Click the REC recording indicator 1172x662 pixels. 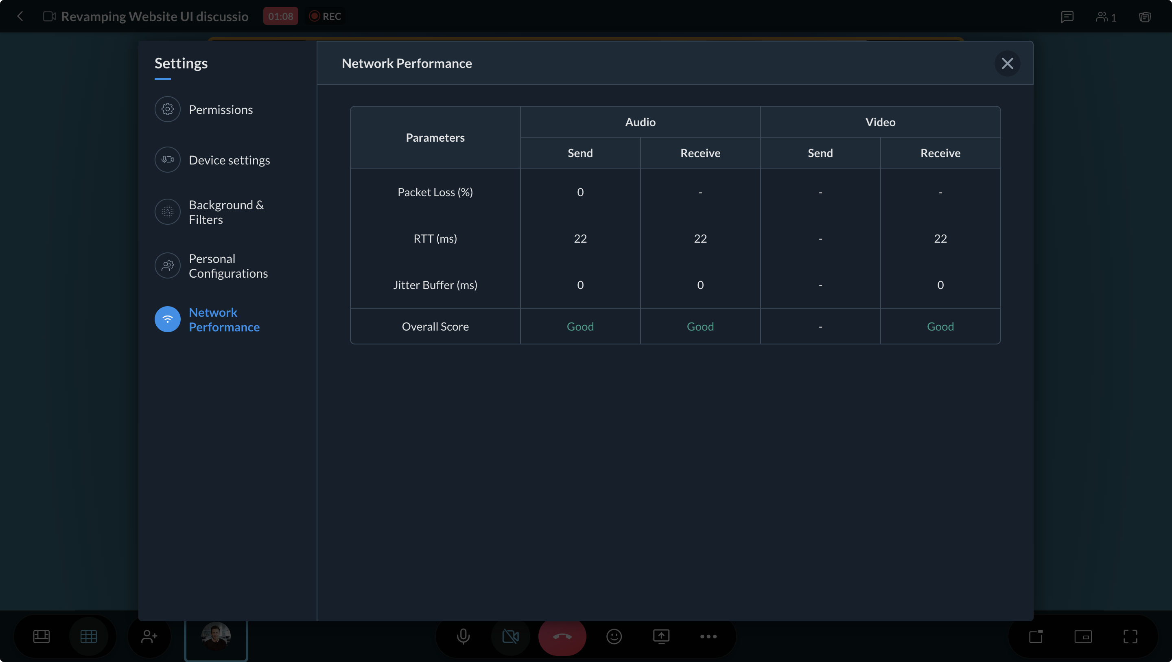(325, 16)
